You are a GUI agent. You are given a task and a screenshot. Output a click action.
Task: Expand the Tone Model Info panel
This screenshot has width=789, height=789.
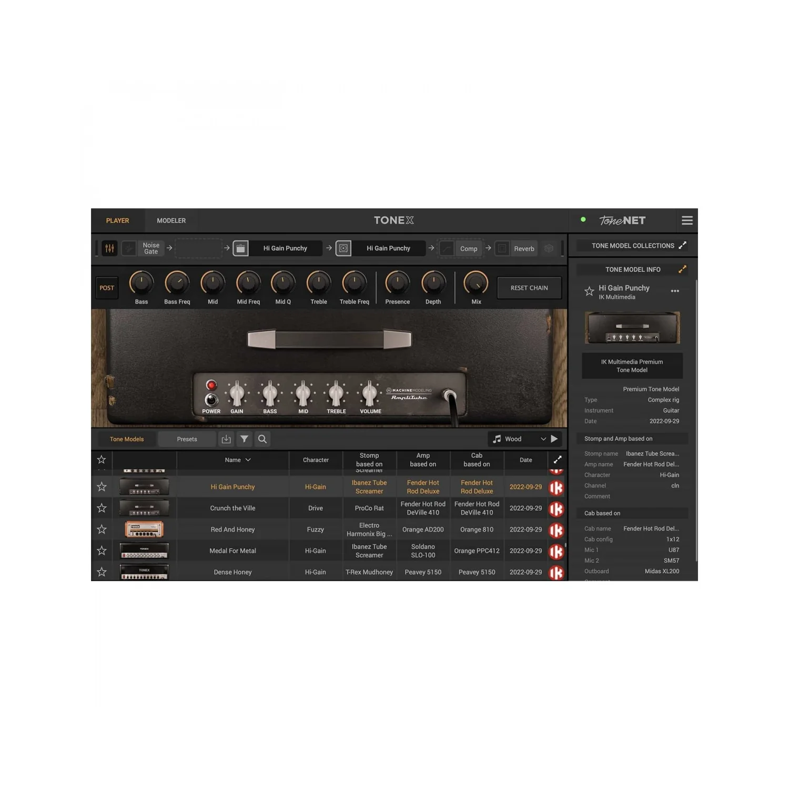coord(682,269)
